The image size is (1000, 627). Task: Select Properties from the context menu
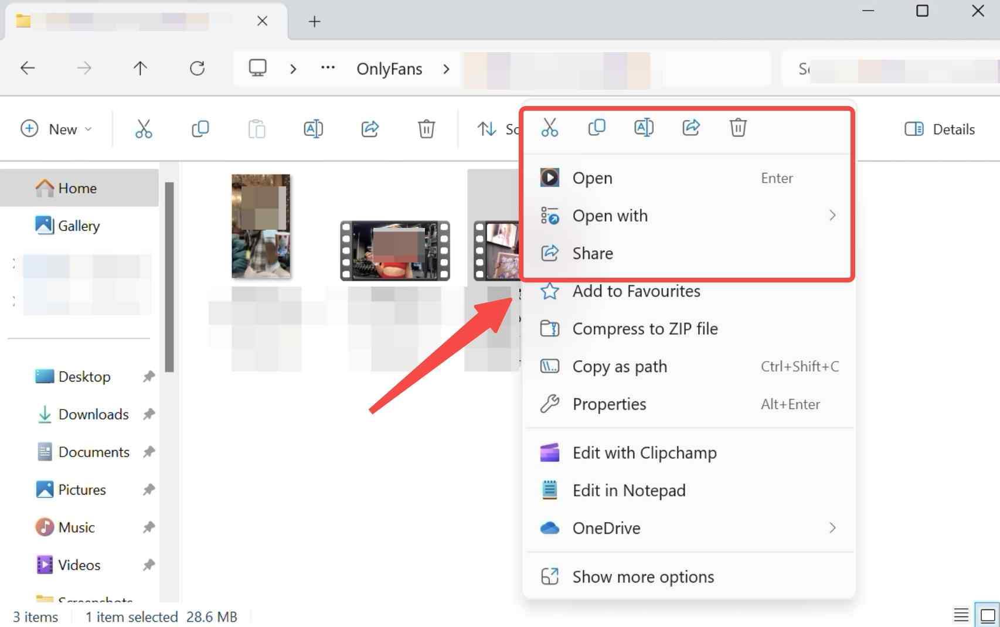[x=610, y=404]
